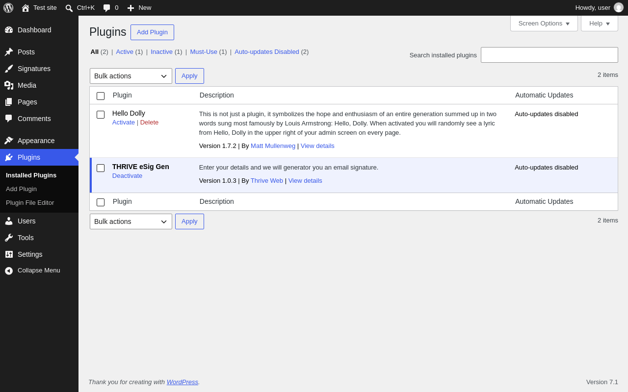Screen dimensions: 628x392
Task: Open the bottom Bulk actions dropdown
Action: (131, 221)
